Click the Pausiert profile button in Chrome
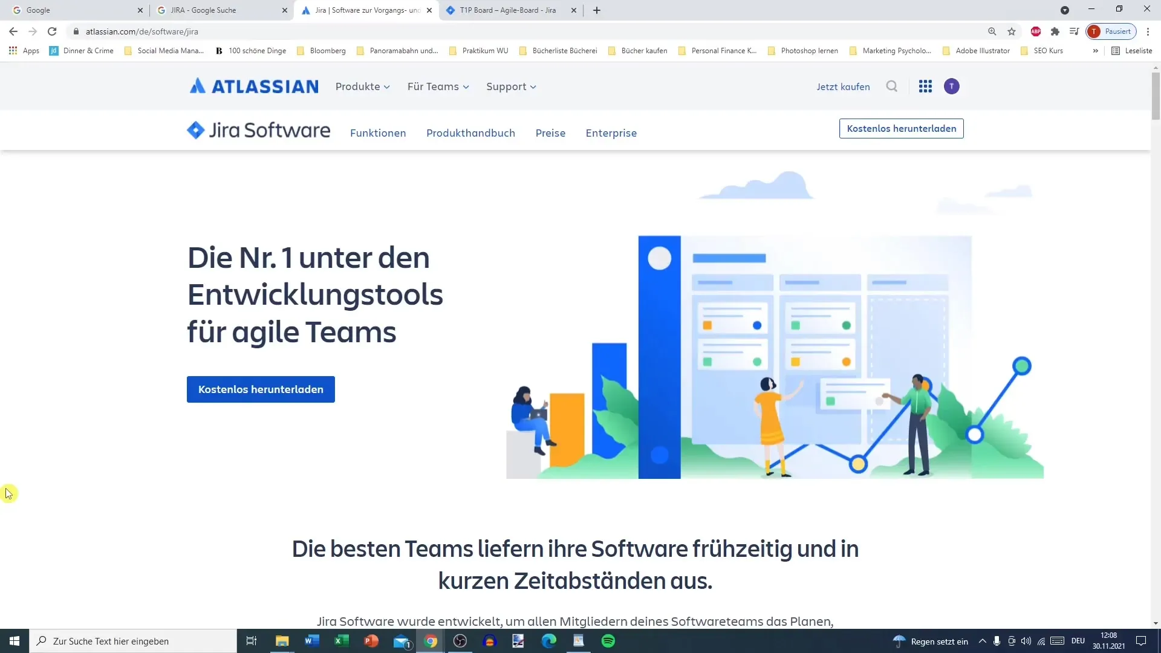Image resolution: width=1161 pixels, height=653 pixels. coord(1111,31)
